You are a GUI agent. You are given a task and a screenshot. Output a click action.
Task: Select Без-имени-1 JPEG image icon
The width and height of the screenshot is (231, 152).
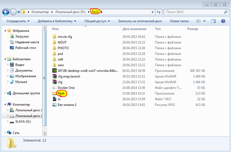coord(55,105)
